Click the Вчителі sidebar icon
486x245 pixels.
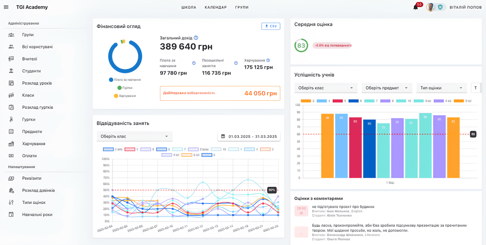click(11, 59)
